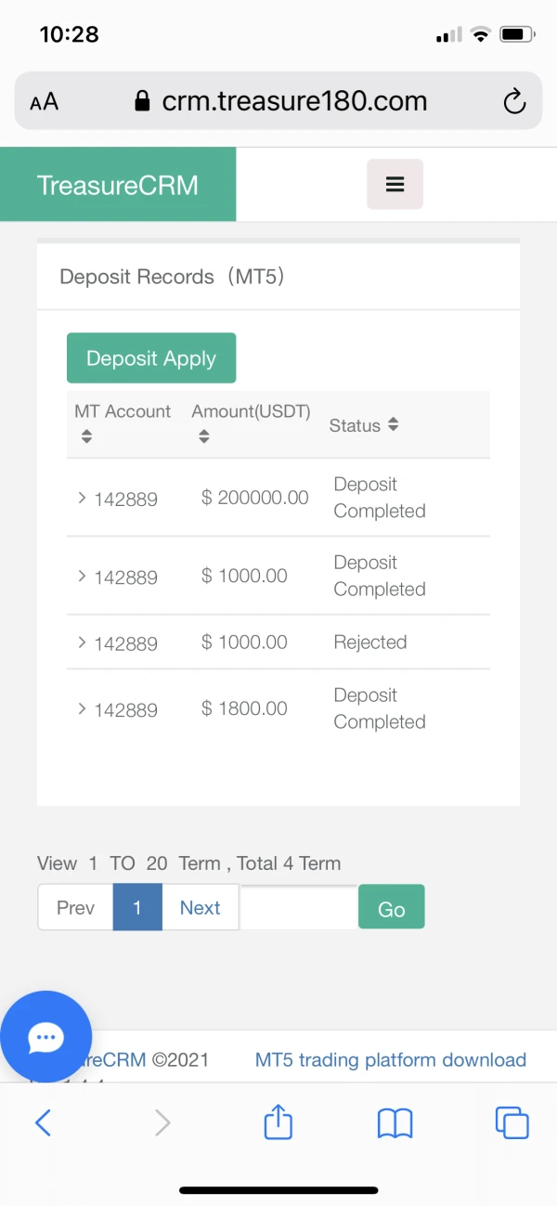The height and width of the screenshot is (1206, 557).
Task: Expand the $ 1800.00 deposit row
Action: 82,709
